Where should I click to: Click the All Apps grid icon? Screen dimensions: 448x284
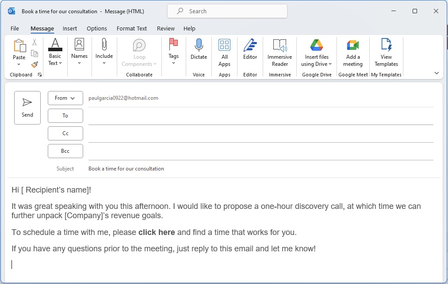click(224, 45)
